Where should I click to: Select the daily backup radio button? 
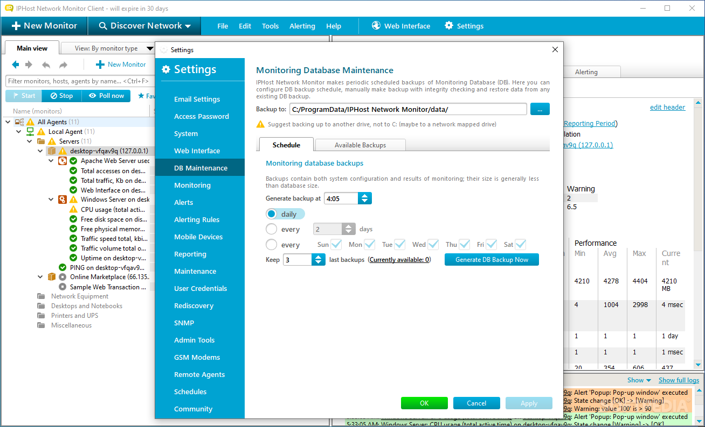point(272,214)
